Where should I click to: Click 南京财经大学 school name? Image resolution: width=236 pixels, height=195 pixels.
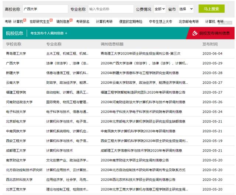tap(16, 160)
